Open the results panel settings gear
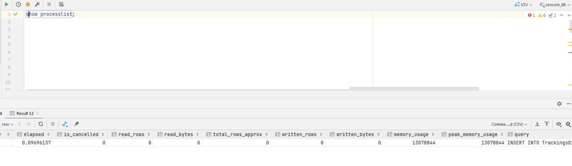 tap(568, 124)
